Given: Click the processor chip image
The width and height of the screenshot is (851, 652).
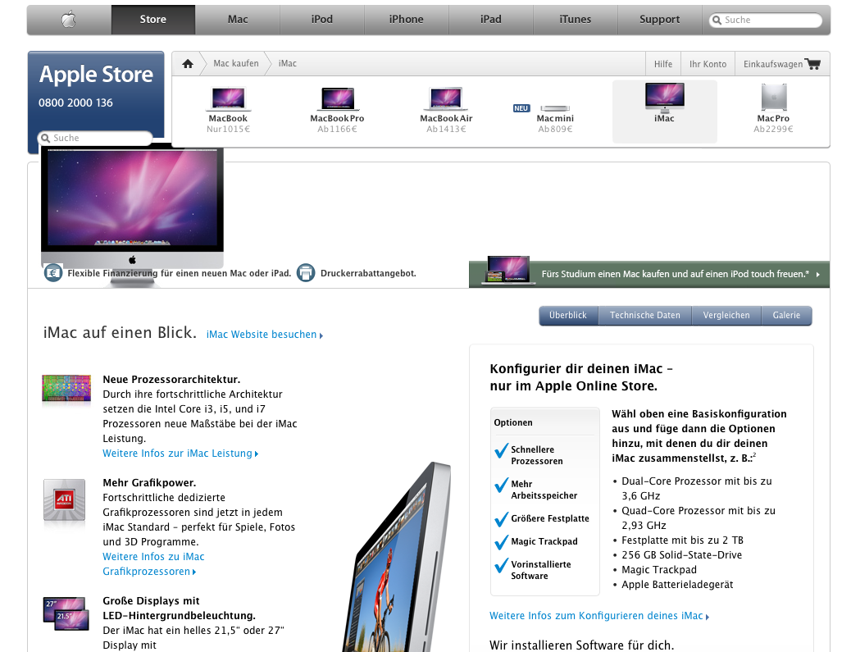Looking at the screenshot, I should [66, 390].
